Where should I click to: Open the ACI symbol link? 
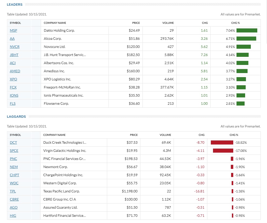coord(13,63)
